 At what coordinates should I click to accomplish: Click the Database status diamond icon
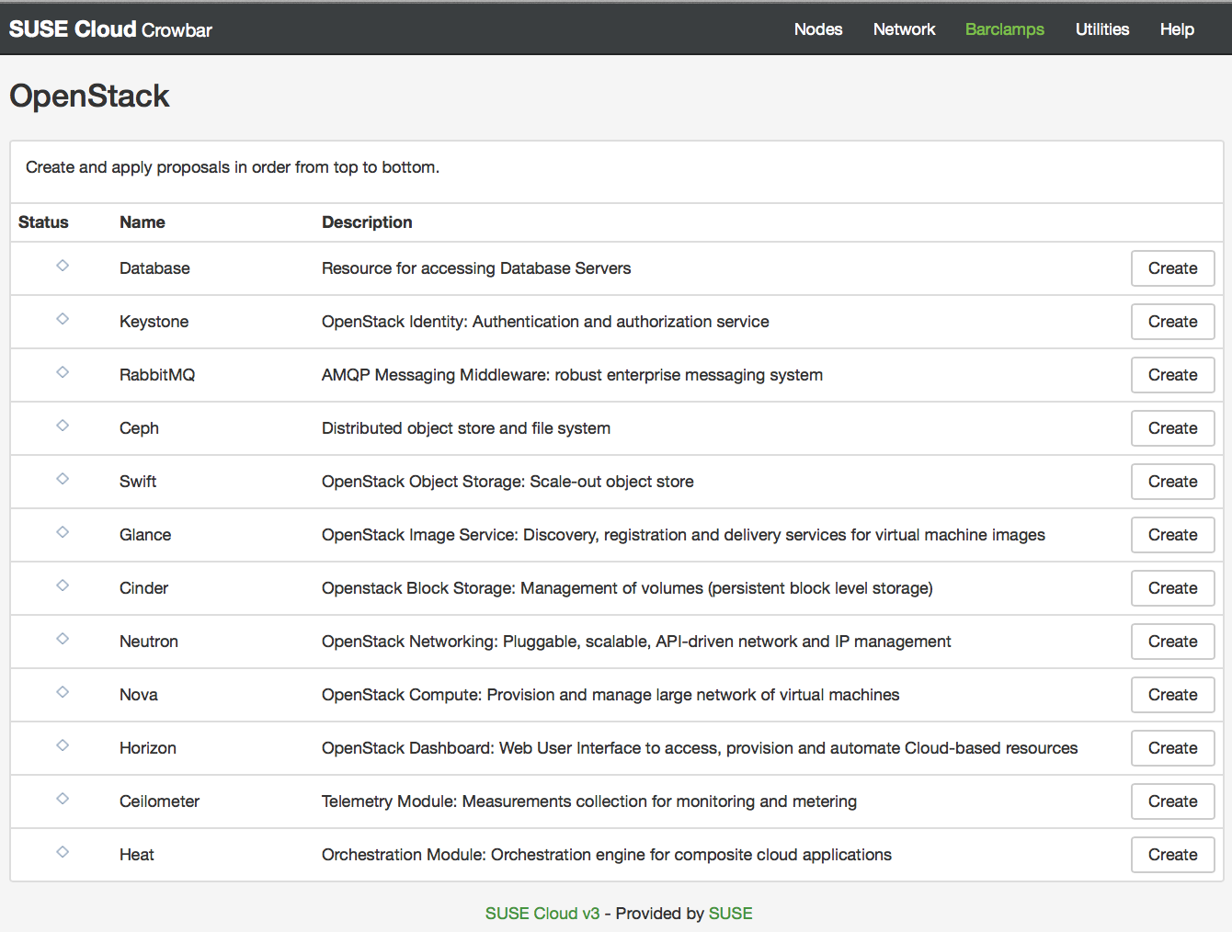[x=63, y=266]
